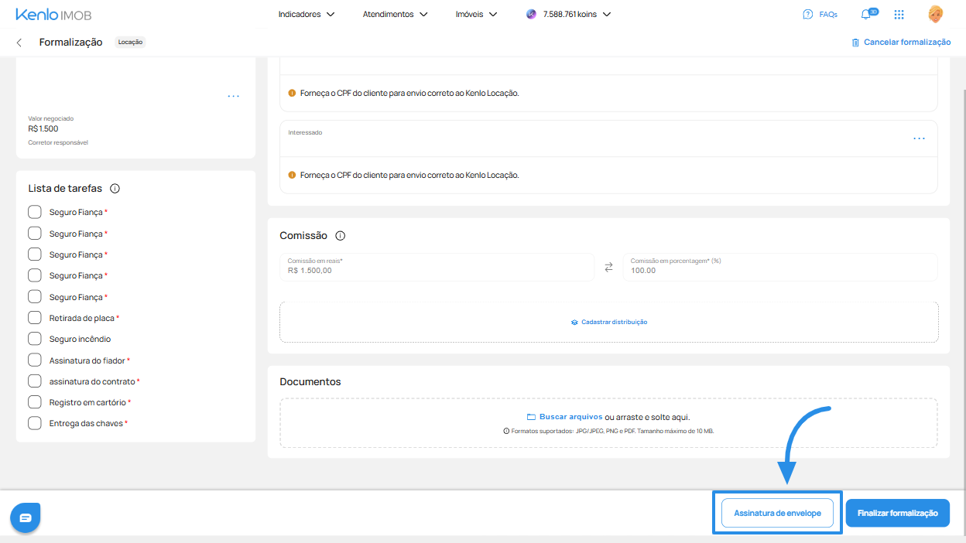Check the Retirada de placa task

coord(34,318)
